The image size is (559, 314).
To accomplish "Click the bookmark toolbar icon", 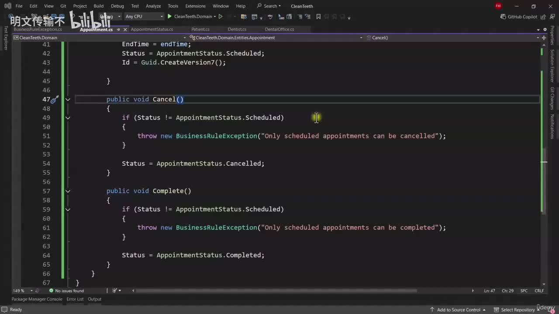I will 318,17.
